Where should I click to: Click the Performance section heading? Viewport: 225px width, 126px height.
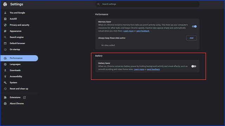[x=102, y=14]
